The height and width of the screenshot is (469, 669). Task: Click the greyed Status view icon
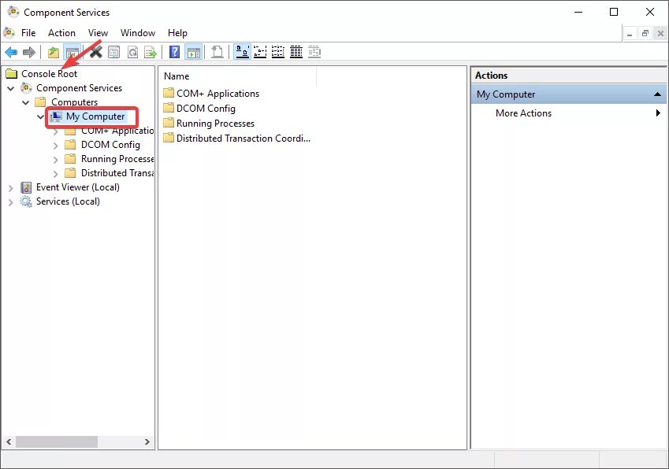pos(314,52)
